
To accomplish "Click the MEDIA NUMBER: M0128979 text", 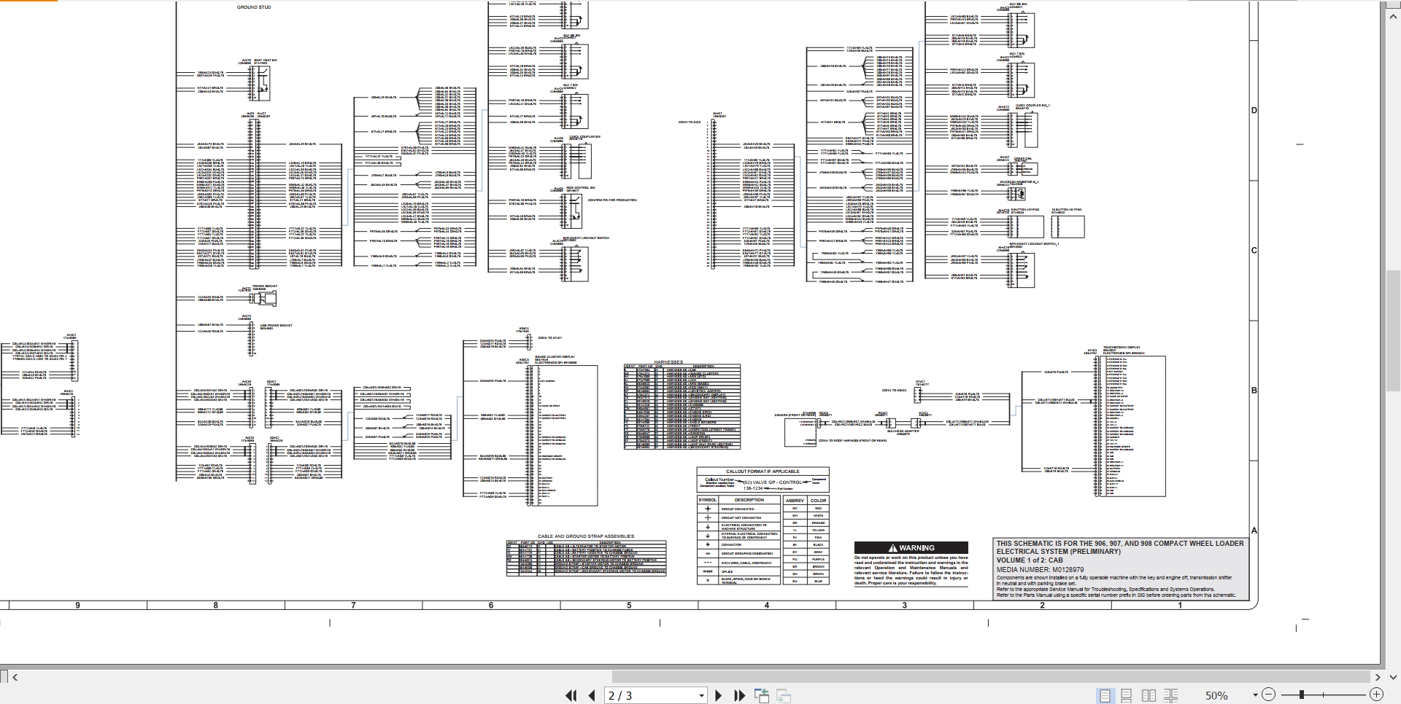I will 1040,570.
